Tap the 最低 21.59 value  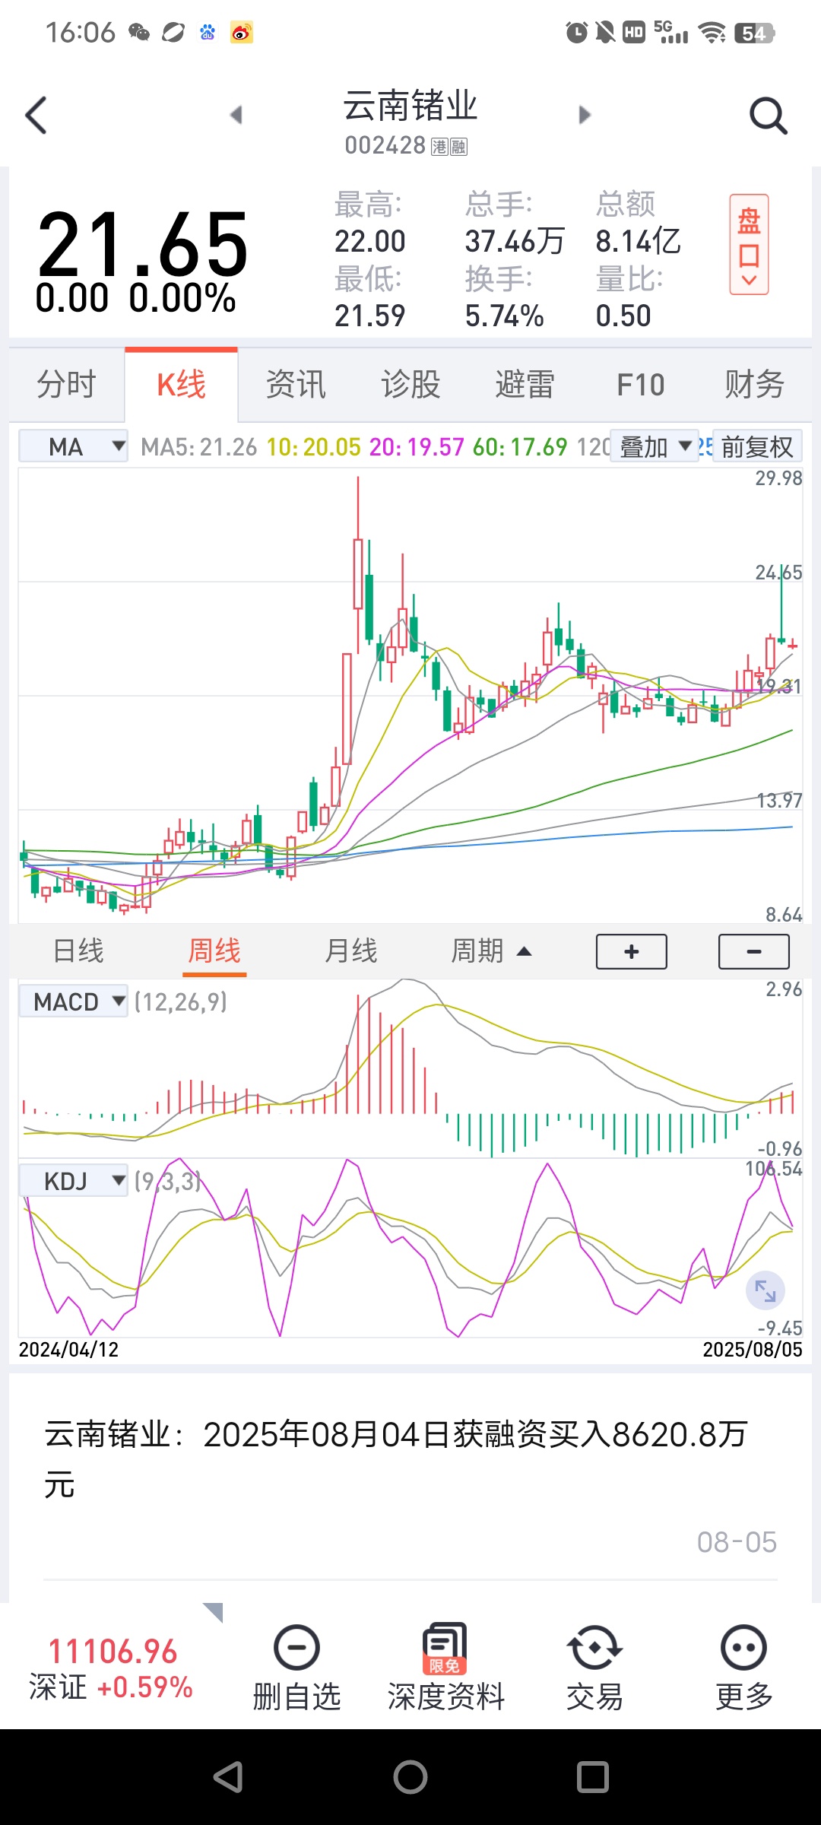point(370,316)
